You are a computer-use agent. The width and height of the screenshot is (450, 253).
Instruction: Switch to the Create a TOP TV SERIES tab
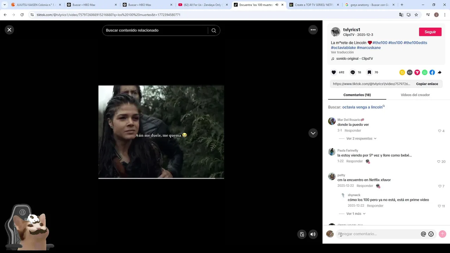point(314,5)
